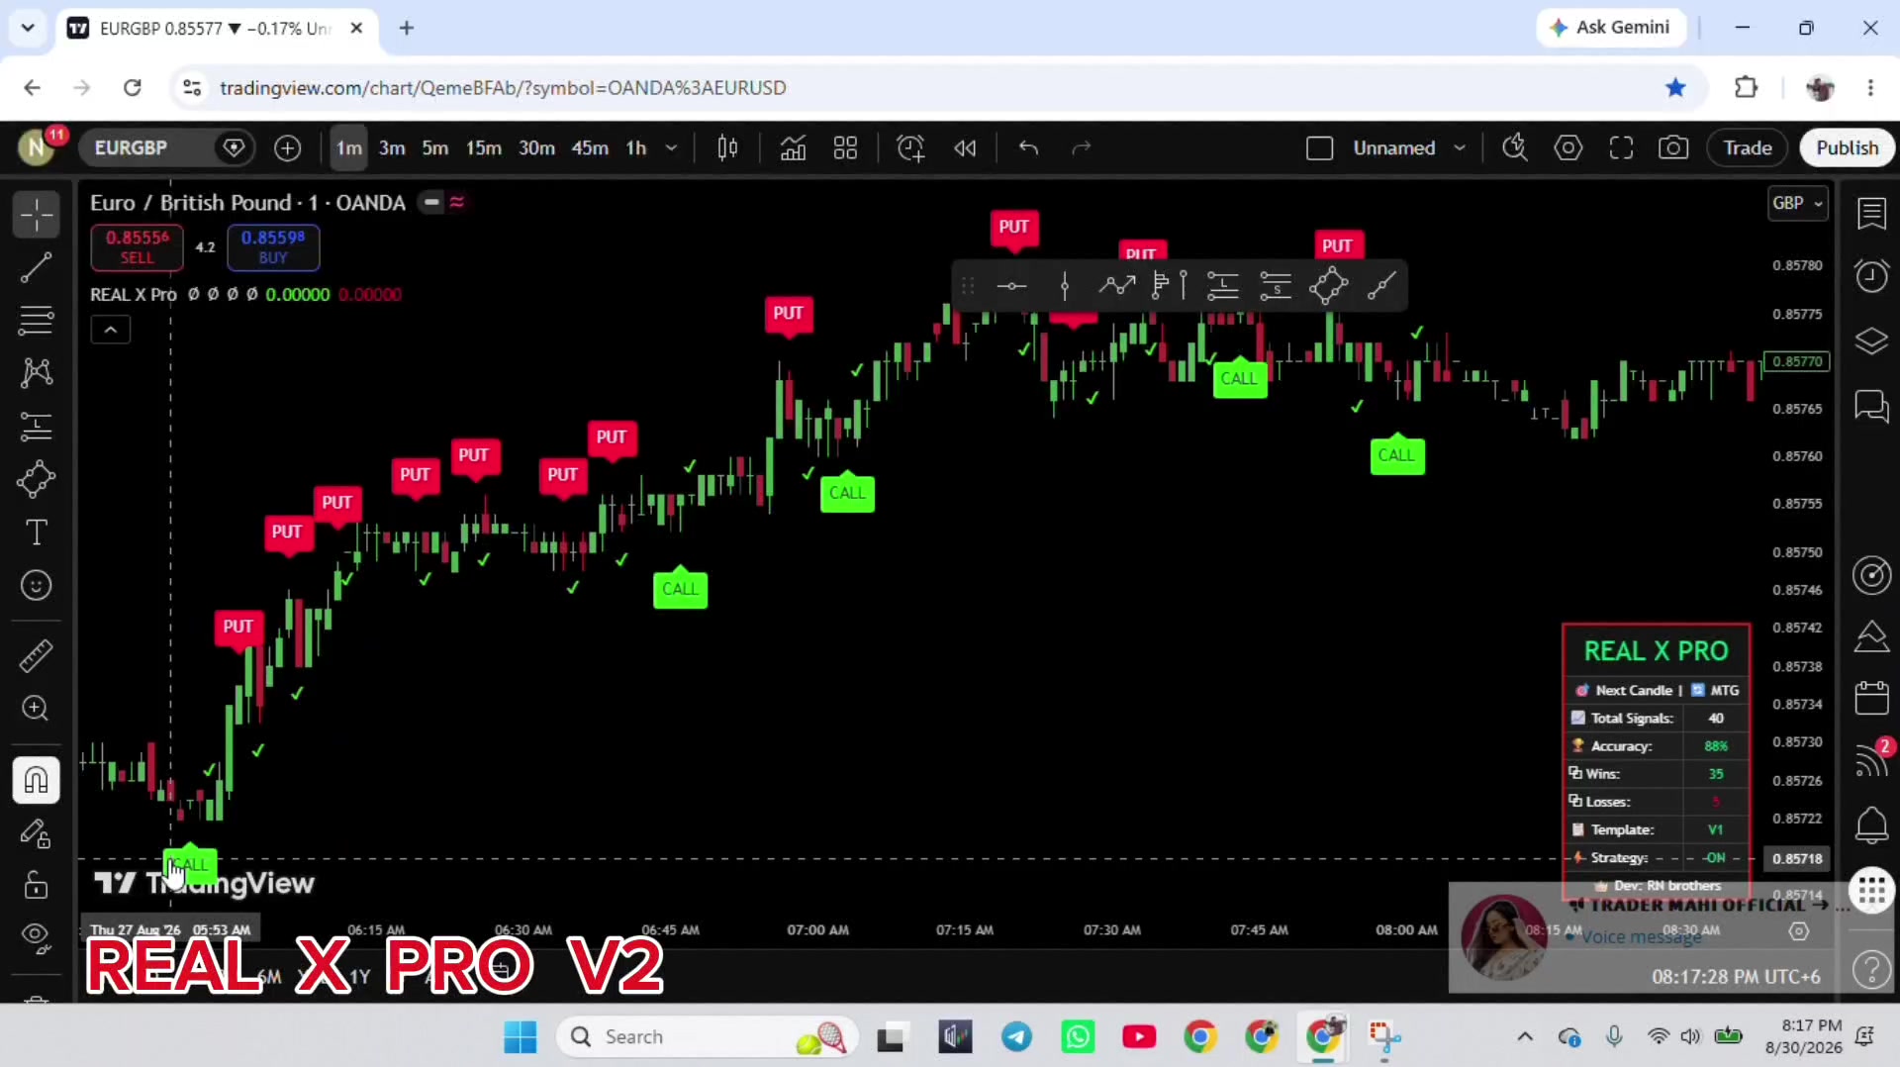Open the emoji and icons tool
1900x1067 pixels.
click(37, 585)
